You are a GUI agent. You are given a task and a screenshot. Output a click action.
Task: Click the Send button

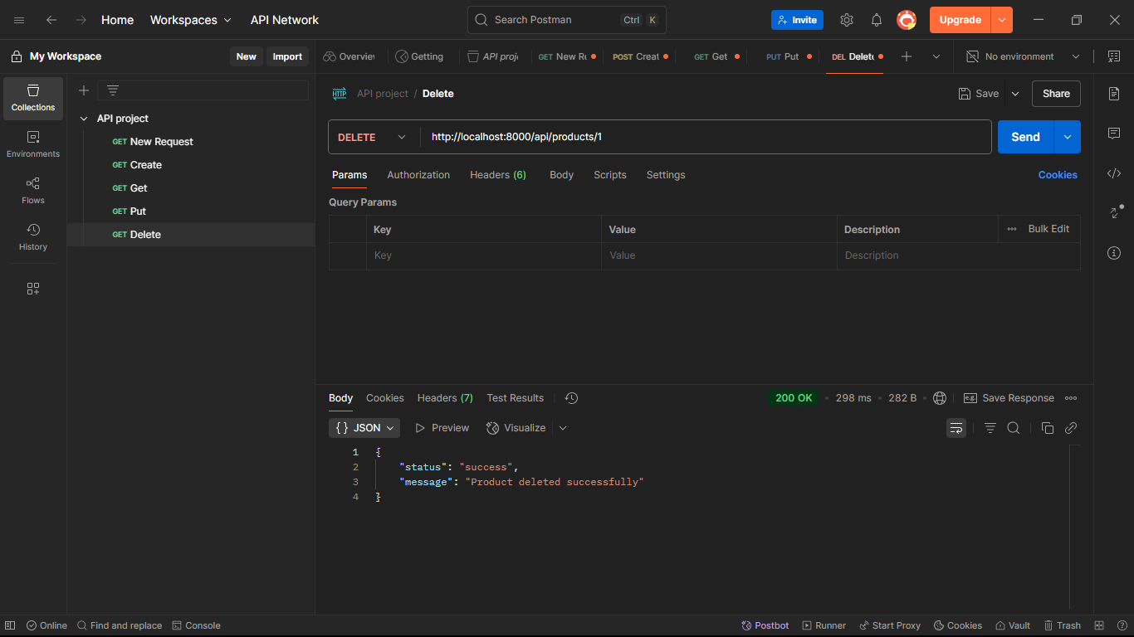(x=1025, y=137)
